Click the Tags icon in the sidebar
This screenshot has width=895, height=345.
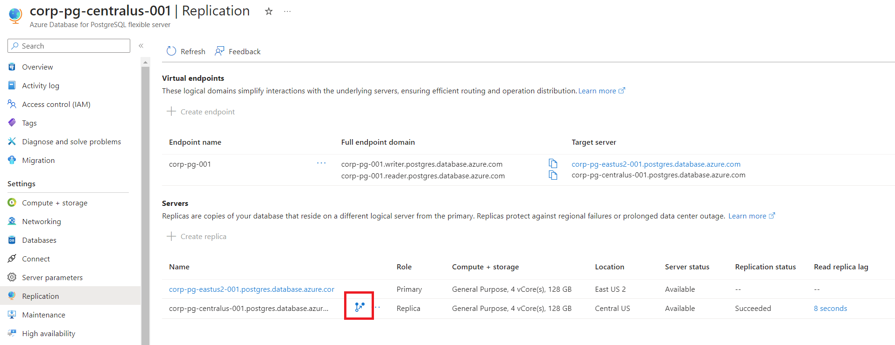click(x=12, y=123)
